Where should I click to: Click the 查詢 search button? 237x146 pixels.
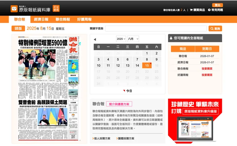215,28
